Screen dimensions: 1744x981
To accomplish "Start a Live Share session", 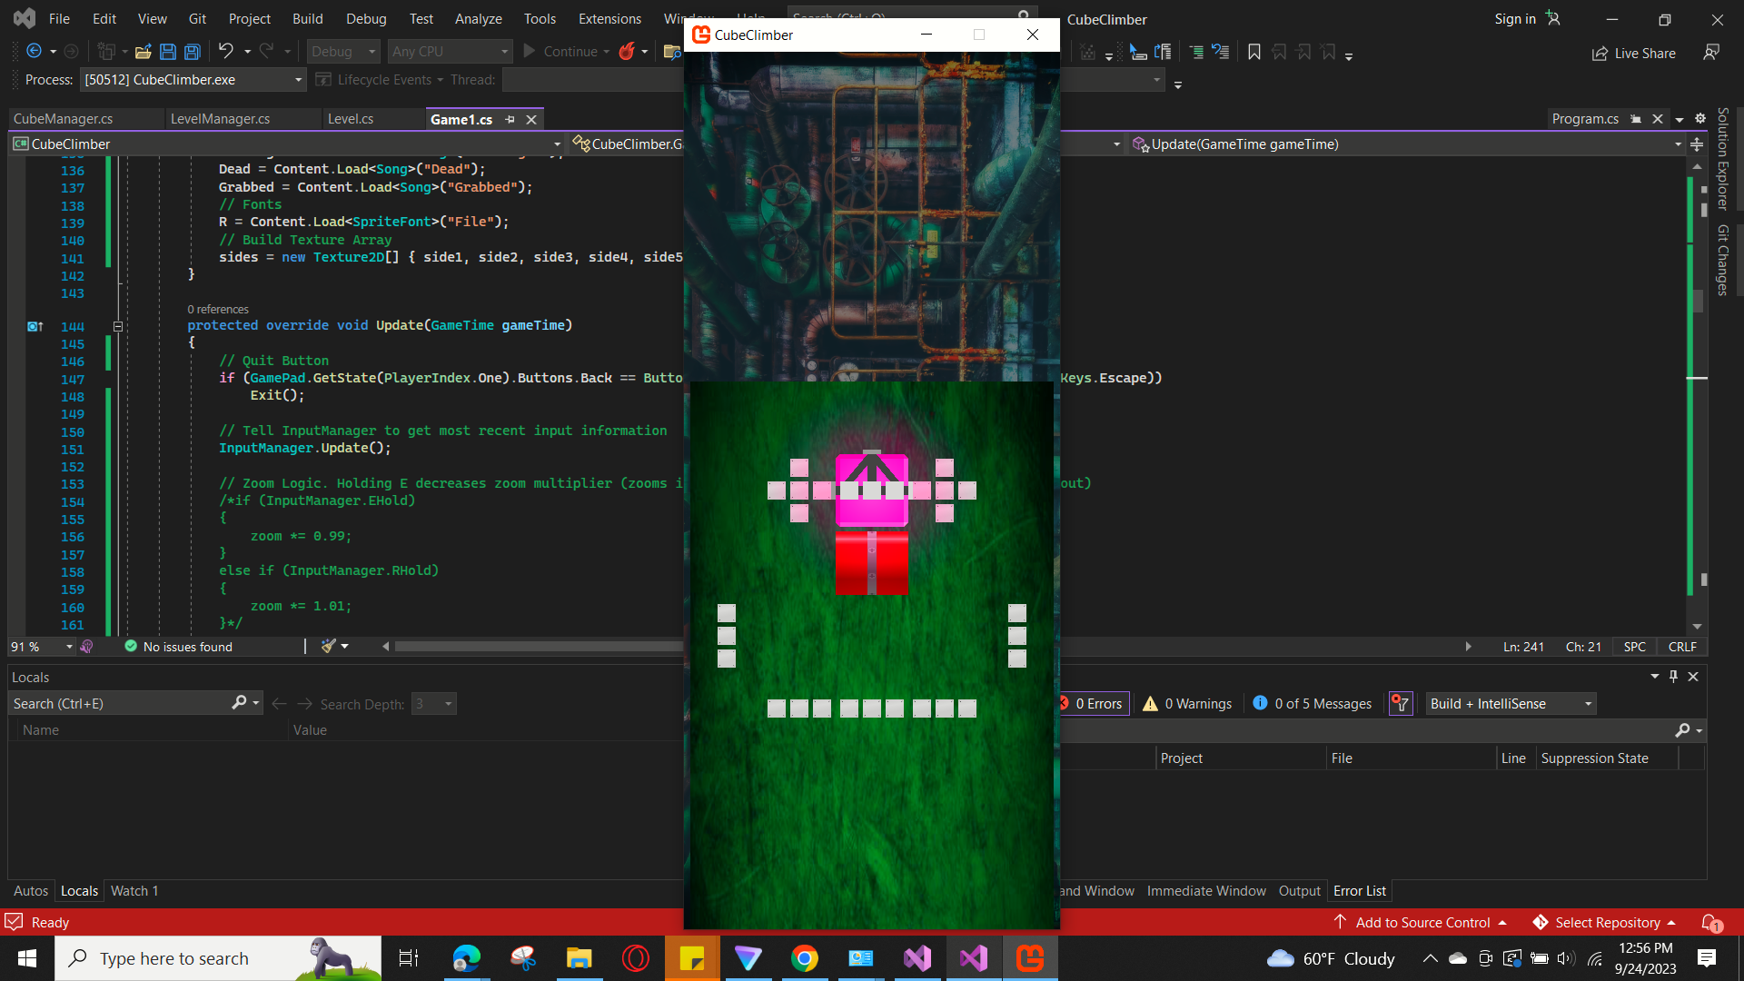I will coord(1633,53).
